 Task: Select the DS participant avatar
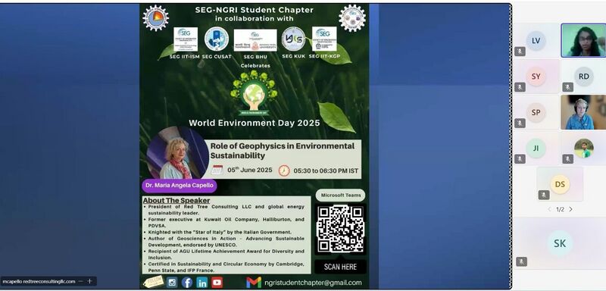coord(560,184)
